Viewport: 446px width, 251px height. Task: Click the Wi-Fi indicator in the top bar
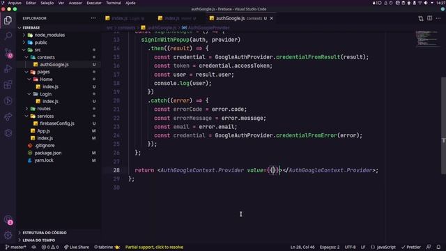coord(420,3)
